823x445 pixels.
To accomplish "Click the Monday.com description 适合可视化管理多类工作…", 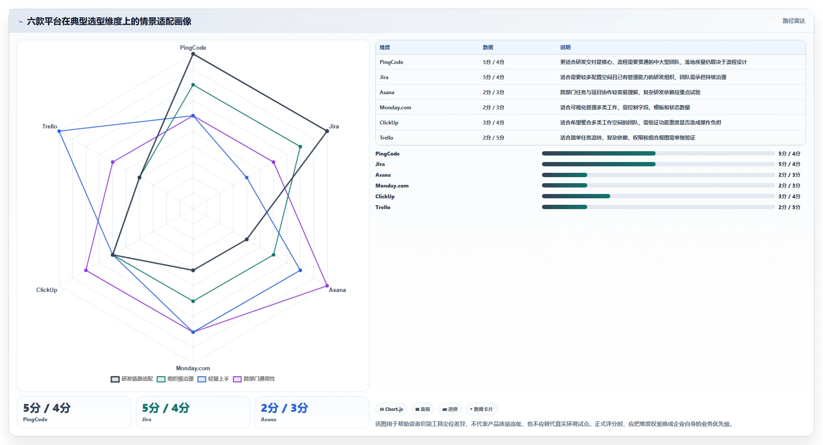I will point(625,108).
